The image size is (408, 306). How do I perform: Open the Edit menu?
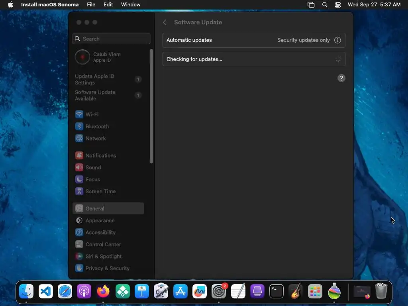(x=108, y=5)
